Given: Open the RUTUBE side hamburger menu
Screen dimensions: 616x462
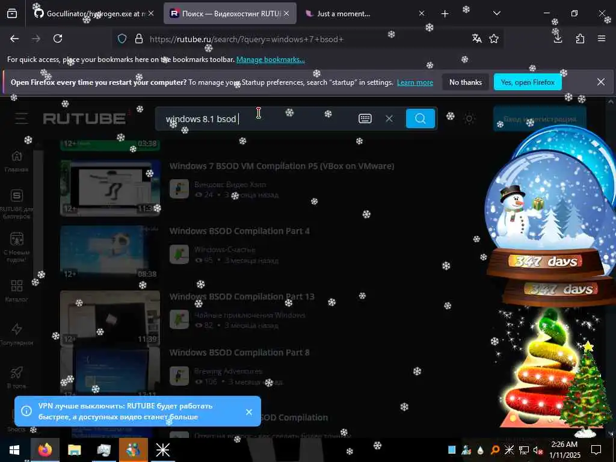Looking at the screenshot, I should 22,119.
